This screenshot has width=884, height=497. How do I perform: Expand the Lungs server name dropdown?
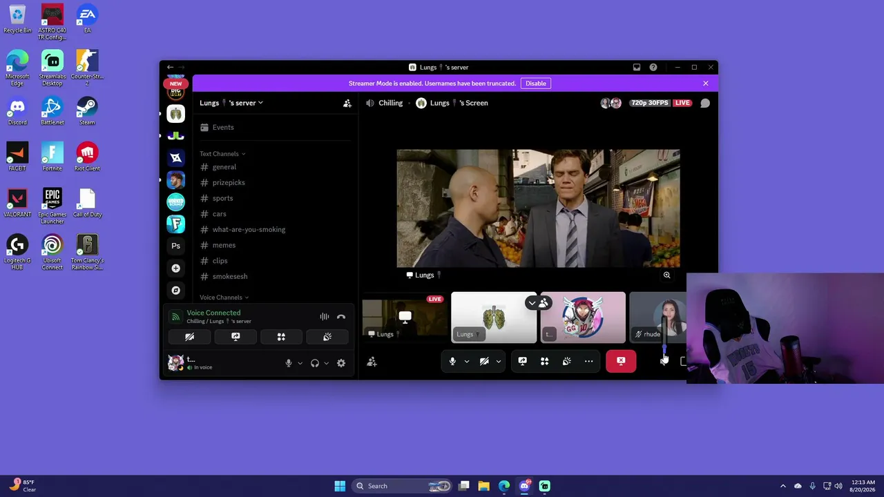click(x=231, y=103)
